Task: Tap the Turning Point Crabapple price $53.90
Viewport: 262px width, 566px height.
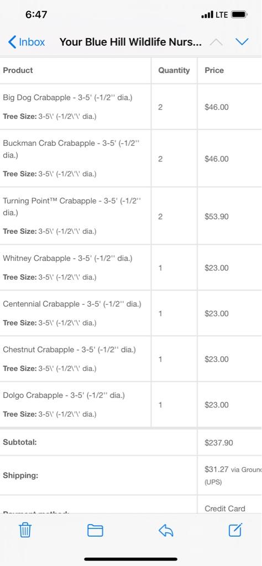Action: (x=217, y=217)
